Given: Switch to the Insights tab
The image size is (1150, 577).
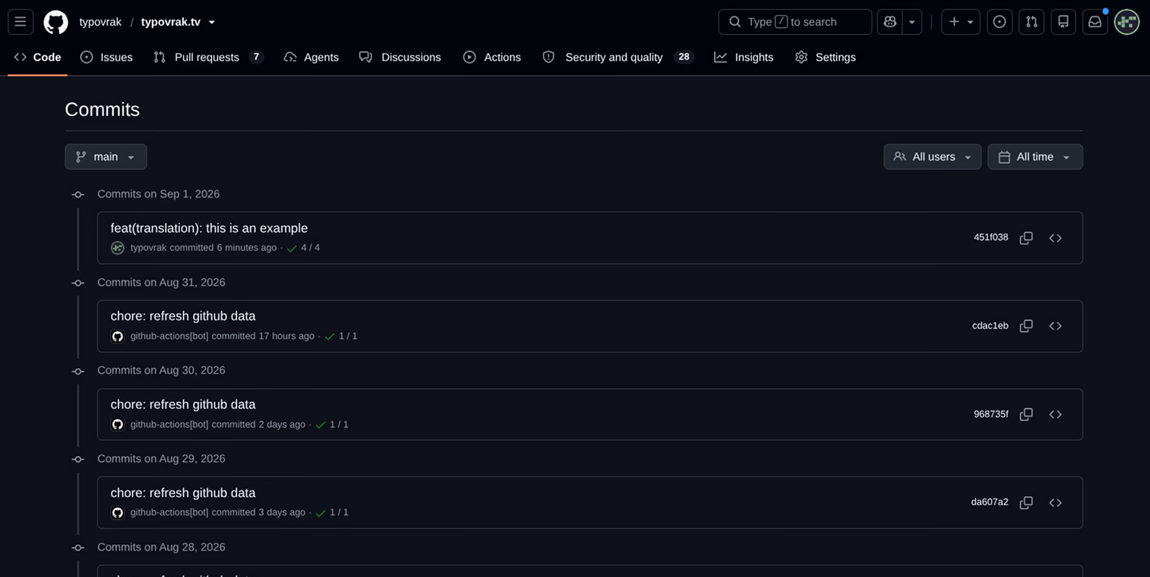Looking at the screenshot, I should [744, 57].
